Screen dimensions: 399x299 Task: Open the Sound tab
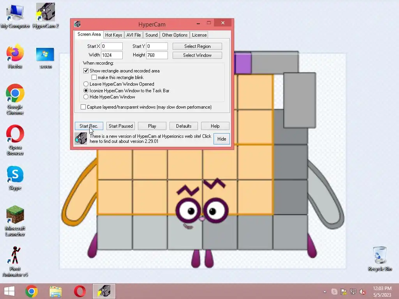pyautogui.click(x=152, y=35)
